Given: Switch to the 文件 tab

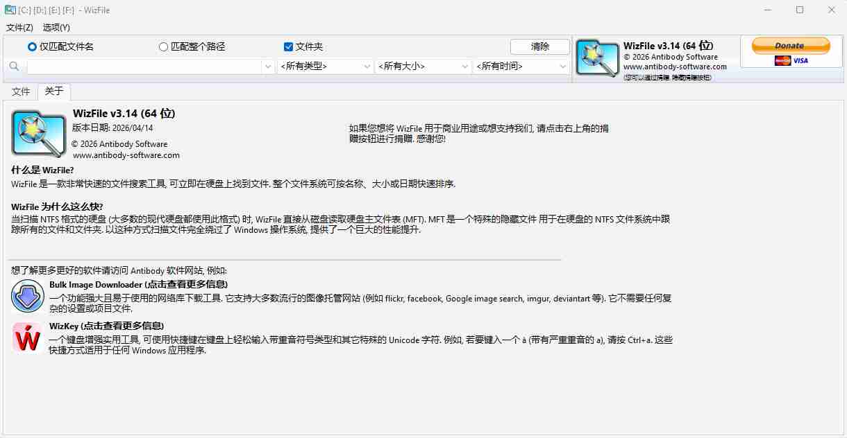Looking at the screenshot, I should (x=21, y=91).
